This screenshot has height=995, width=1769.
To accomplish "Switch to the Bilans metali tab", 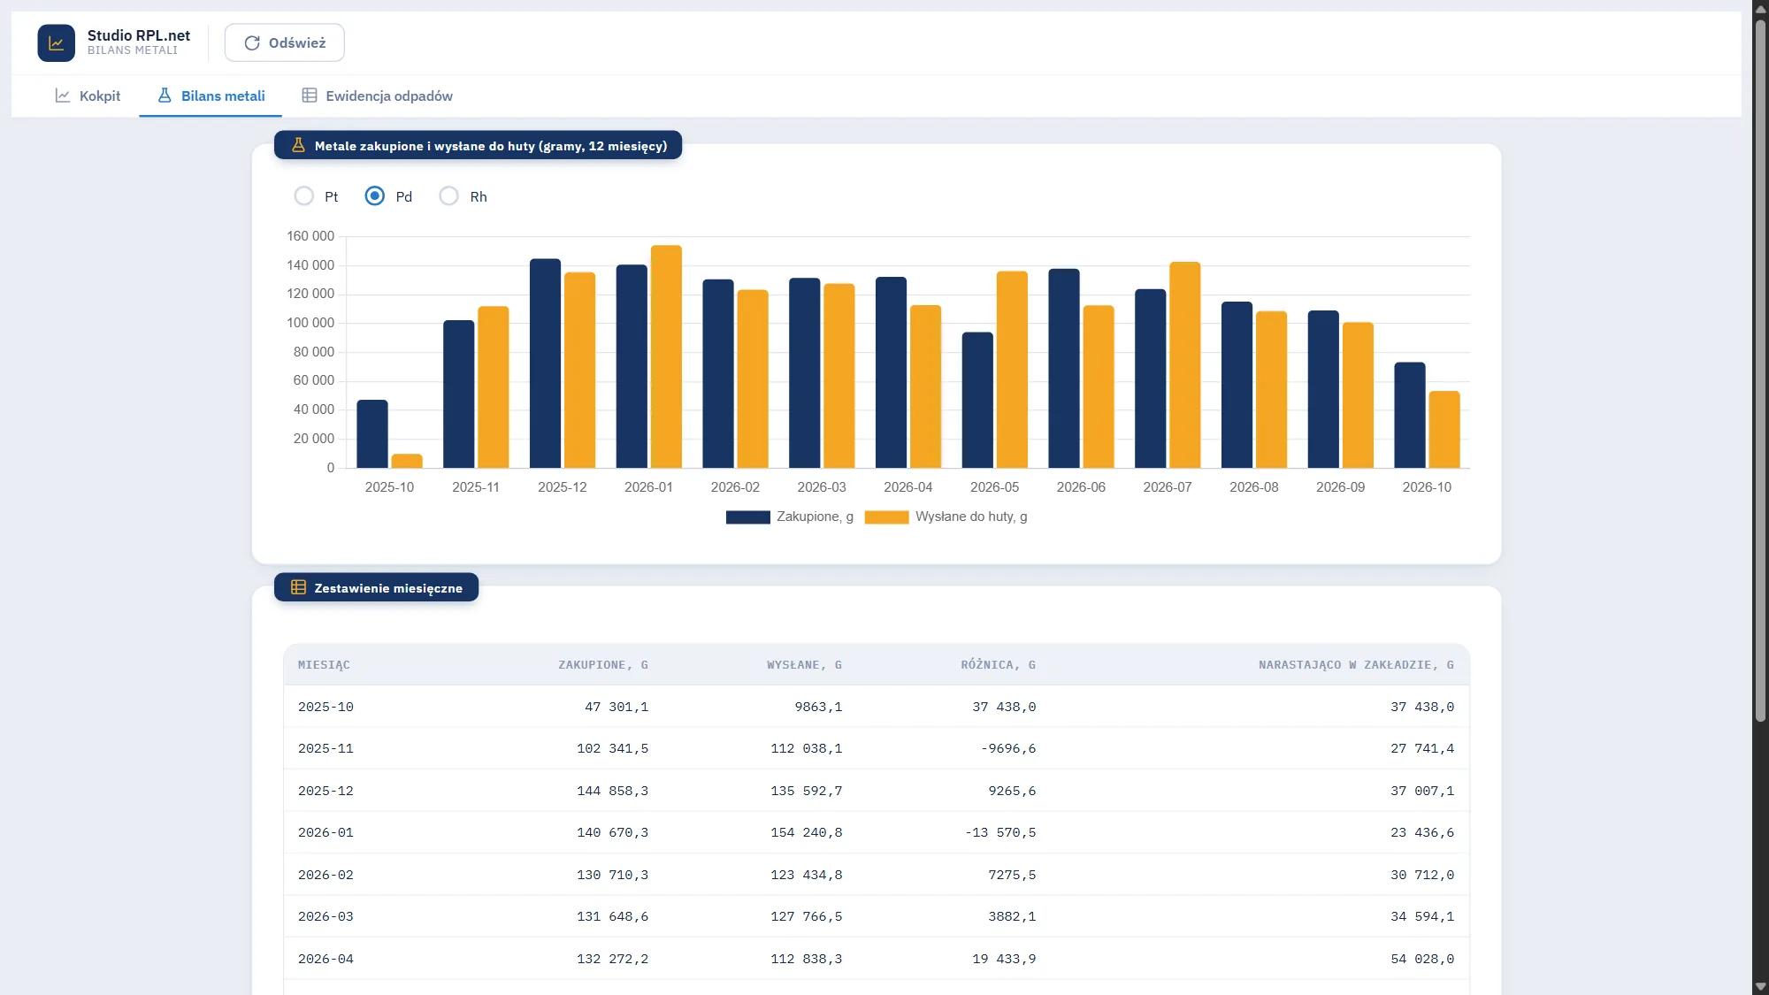I will (211, 96).
